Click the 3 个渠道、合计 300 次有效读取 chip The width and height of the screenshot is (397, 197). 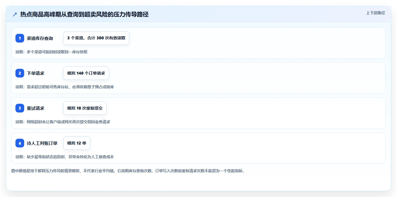click(96, 38)
